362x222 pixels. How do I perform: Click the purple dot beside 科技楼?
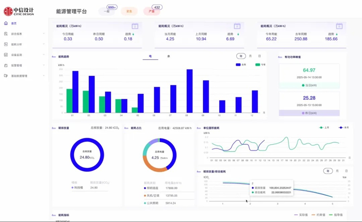click(x=72, y=188)
